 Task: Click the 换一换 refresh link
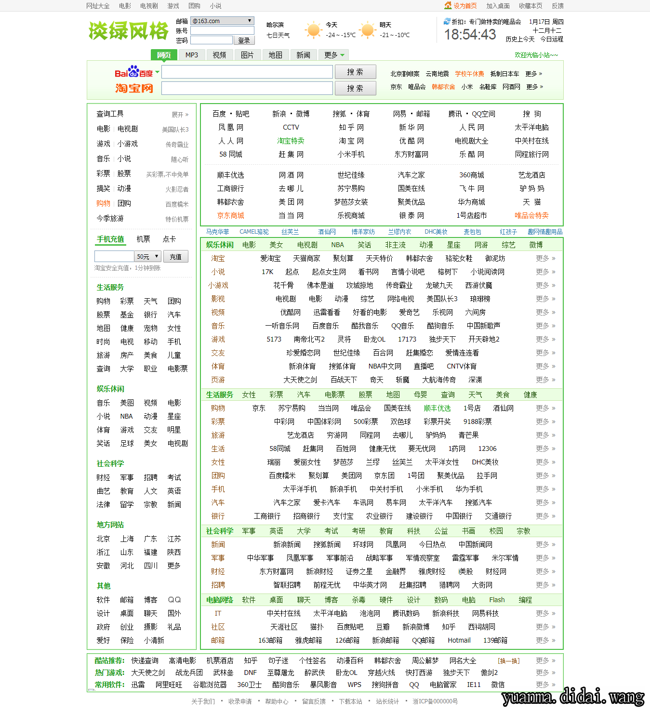pos(509,661)
